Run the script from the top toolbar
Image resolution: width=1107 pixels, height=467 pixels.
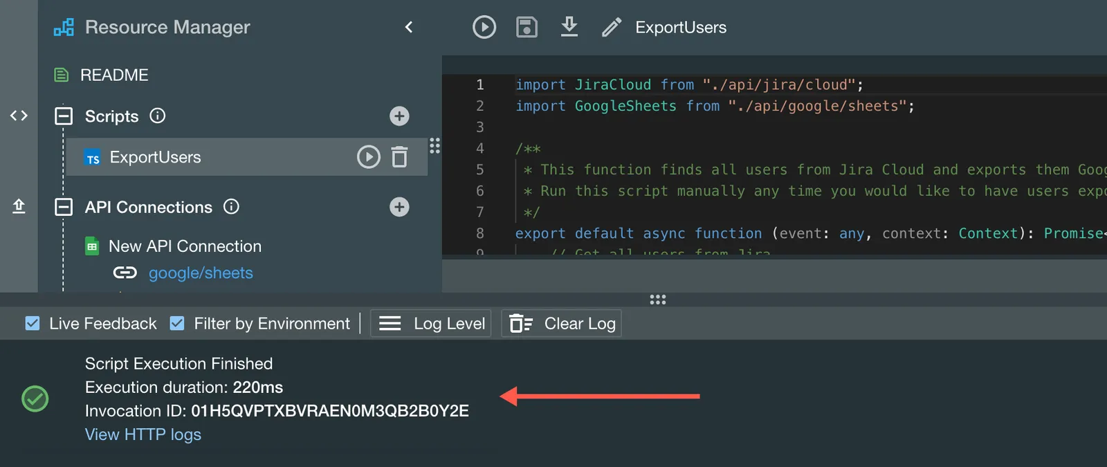click(484, 27)
